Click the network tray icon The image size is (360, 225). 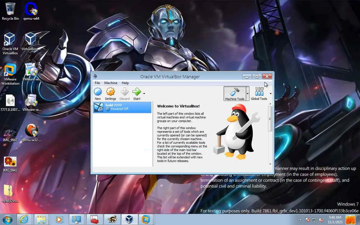click(x=314, y=220)
